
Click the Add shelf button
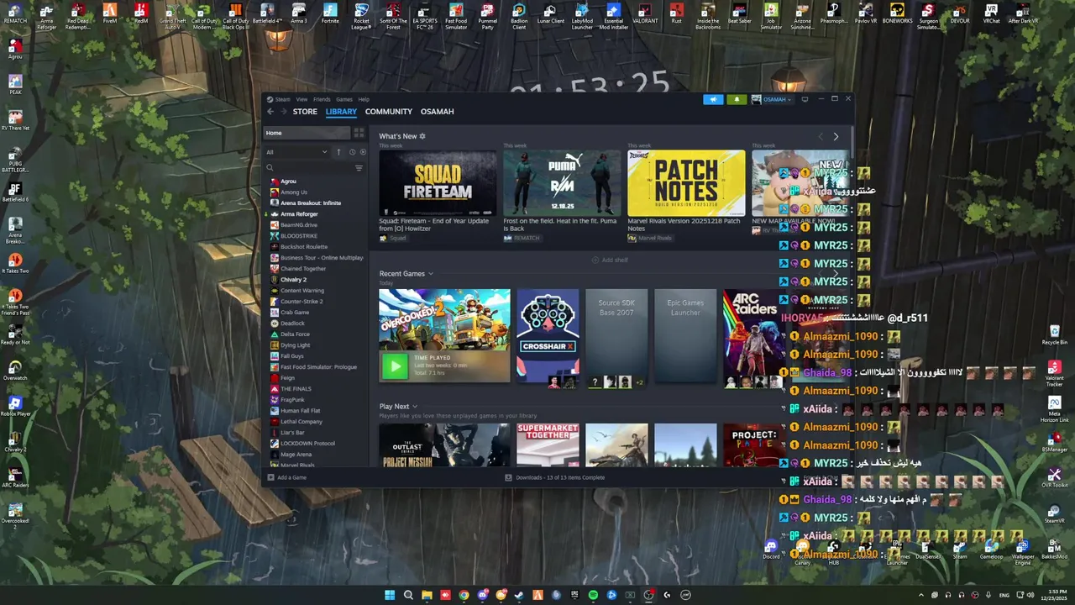(x=610, y=260)
